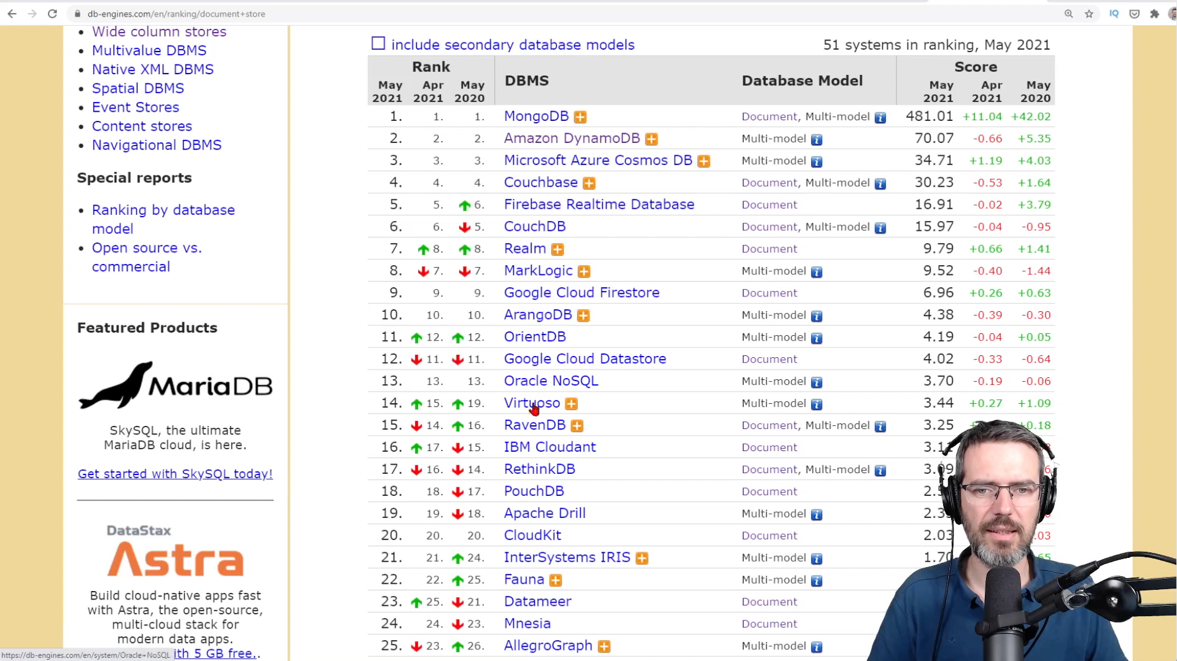Click the info icon in Amazon DynamoDB row
The width and height of the screenshot is (1177, 661).
(x=816, y=139)
